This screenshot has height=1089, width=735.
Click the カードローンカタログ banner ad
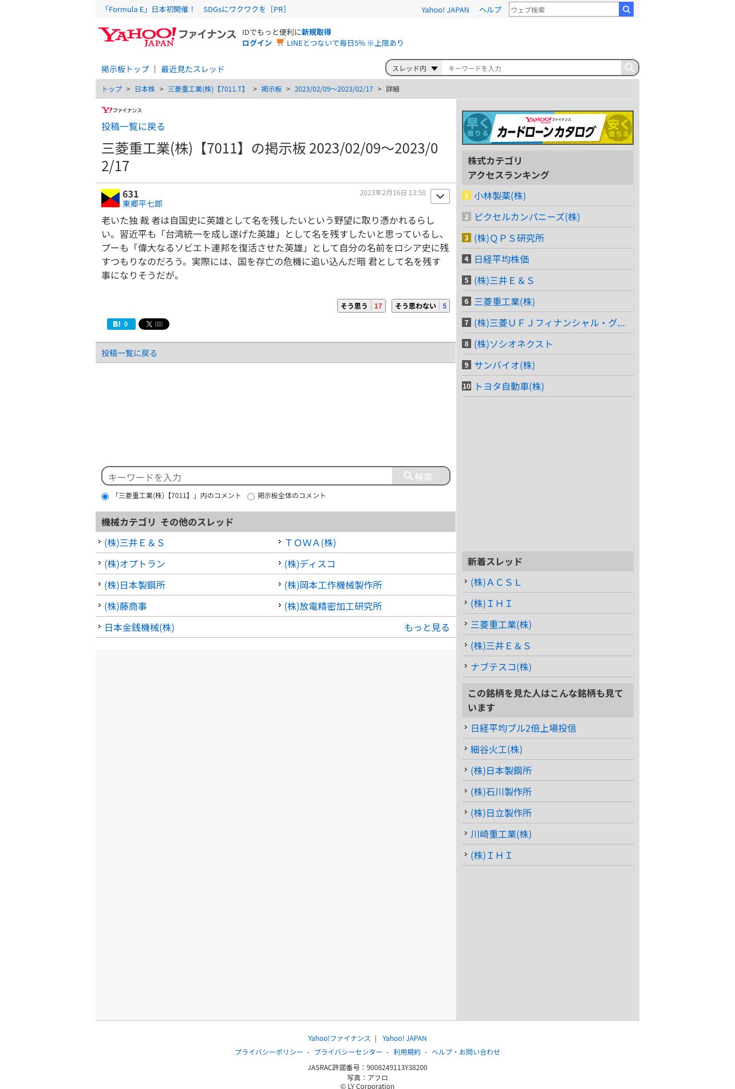(x=548, y=127)
